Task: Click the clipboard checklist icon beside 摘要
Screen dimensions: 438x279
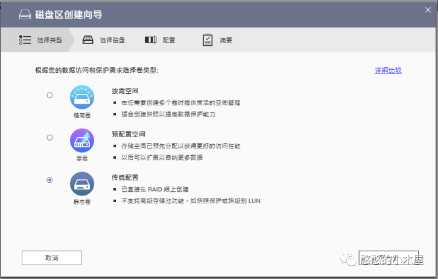Action: pos(208,40)
